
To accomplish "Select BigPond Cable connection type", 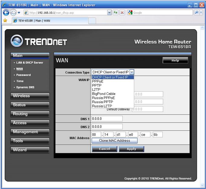I will [103, 94].
